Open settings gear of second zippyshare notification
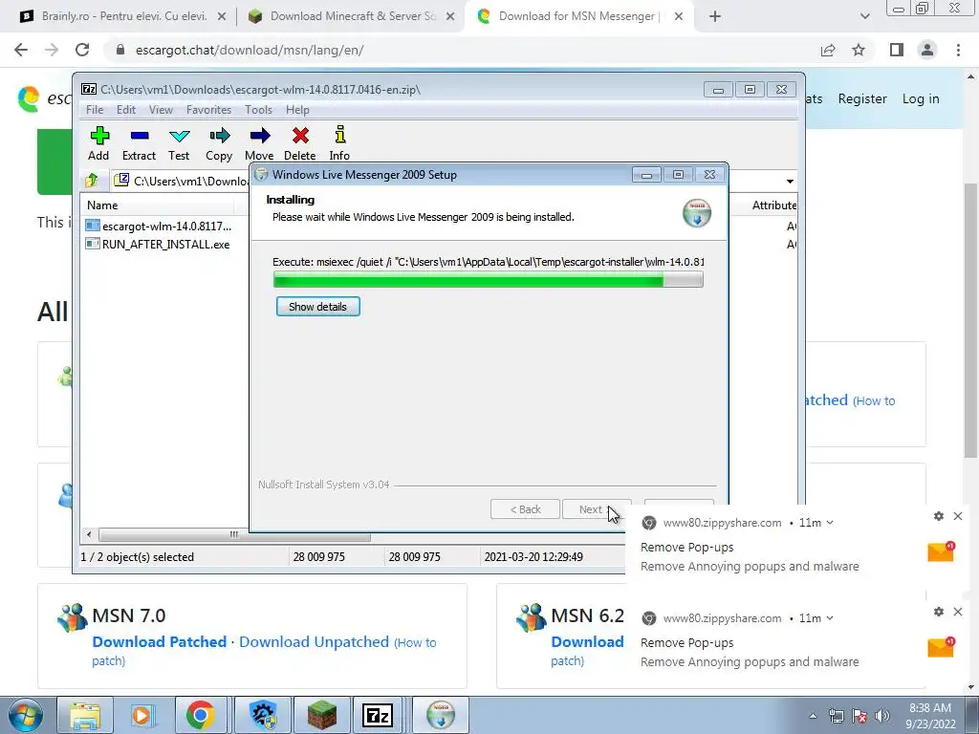 click(939, 612)
